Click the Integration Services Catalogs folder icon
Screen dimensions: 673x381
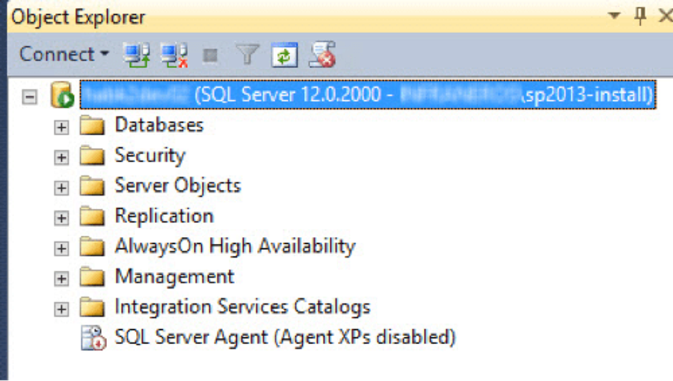pyautogui.click(x=92, y=307)
